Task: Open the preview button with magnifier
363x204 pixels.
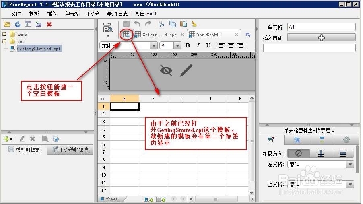Action: coord(108,27)
